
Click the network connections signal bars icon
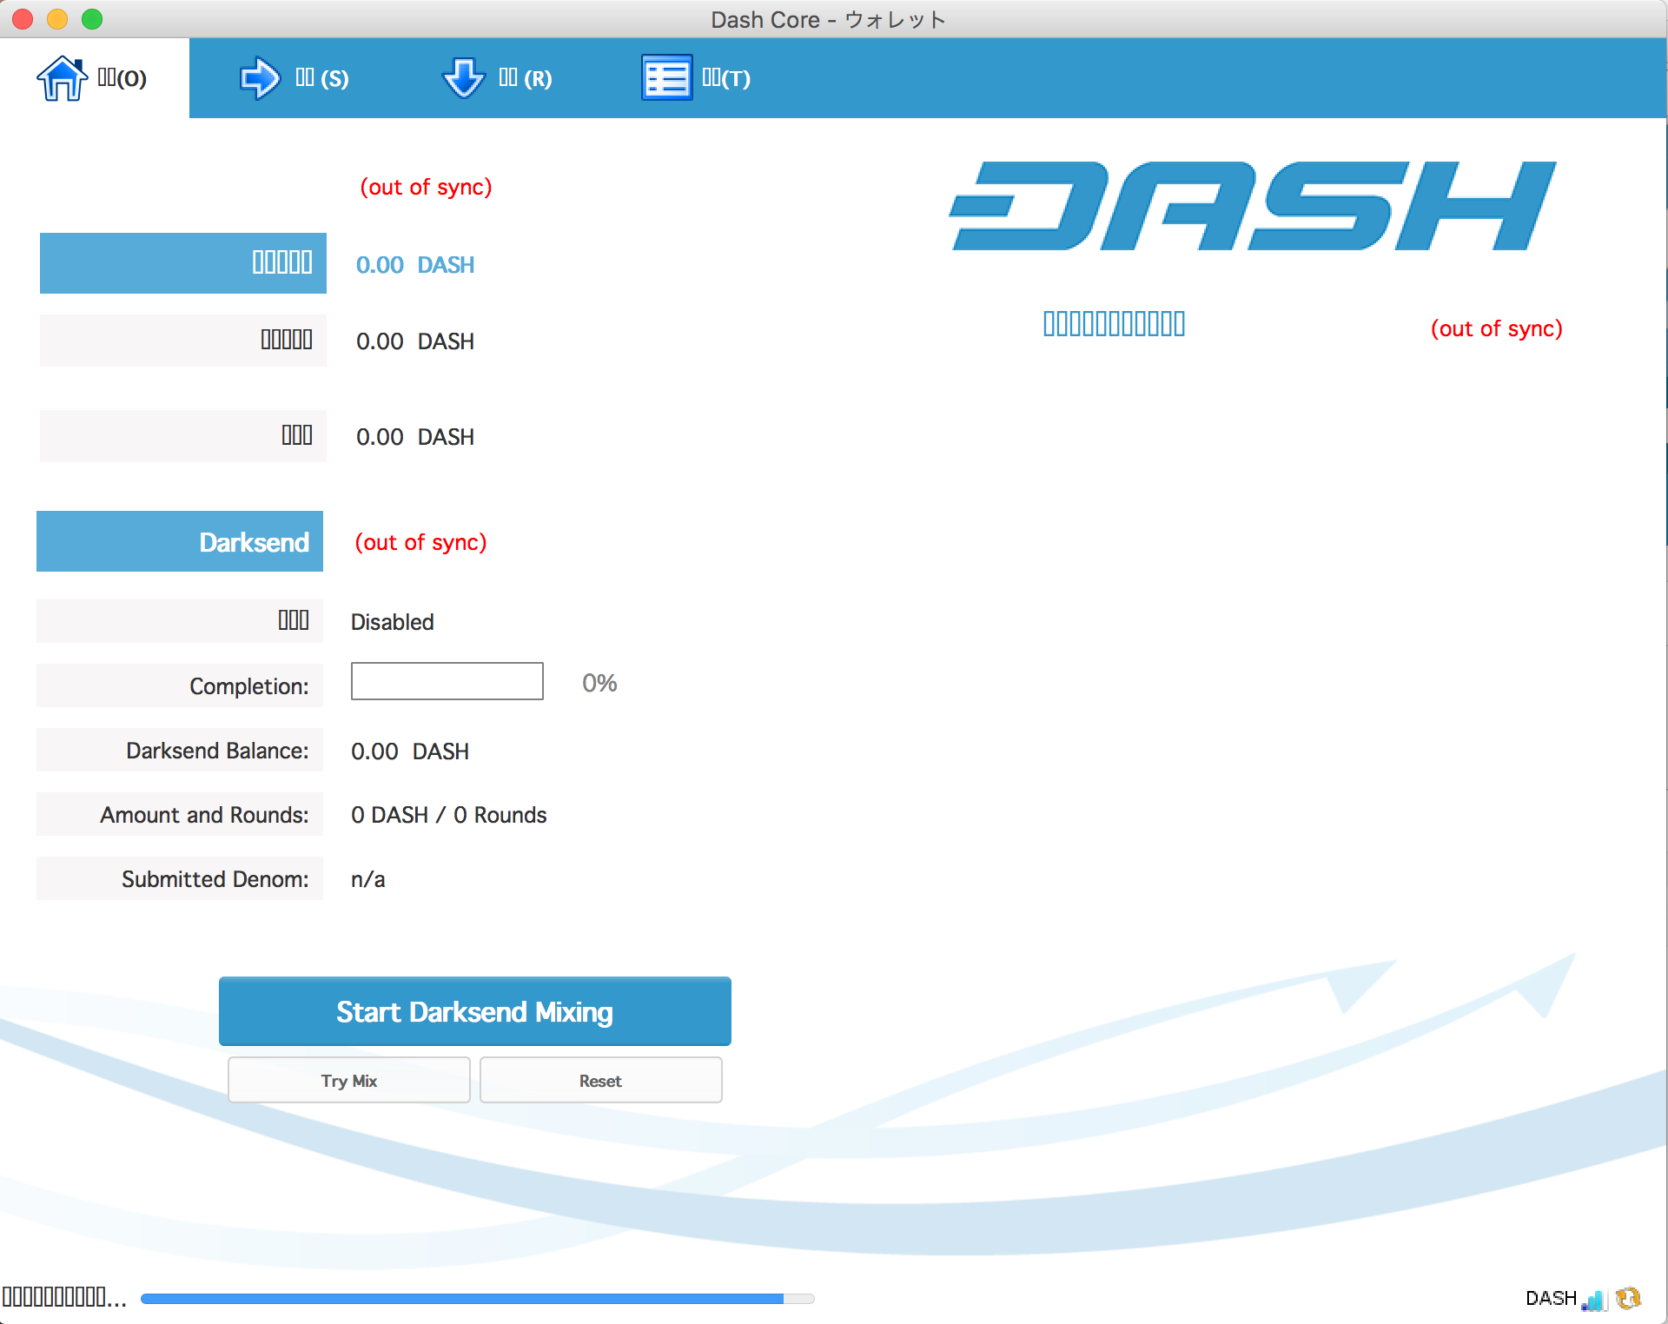[x=1594, y=1299]
